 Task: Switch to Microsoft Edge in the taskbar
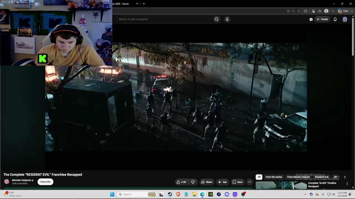click(x=202, y=194)
